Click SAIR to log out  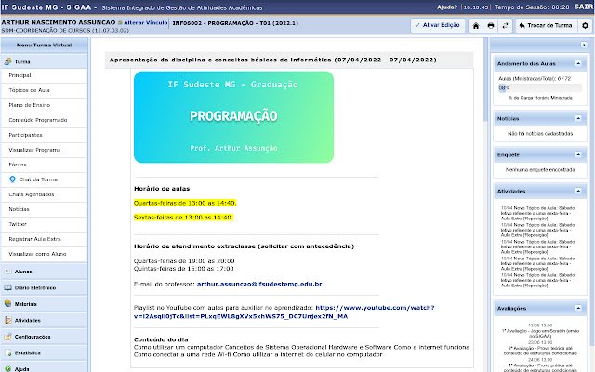584,7
